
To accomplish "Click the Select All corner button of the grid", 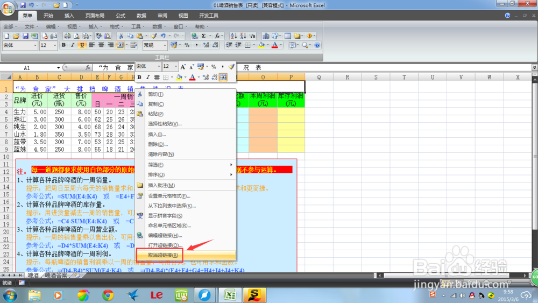I will (x=7, y=77).
